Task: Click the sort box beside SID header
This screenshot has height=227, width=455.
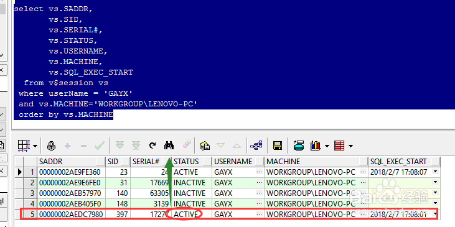Action: coord(126,162)
